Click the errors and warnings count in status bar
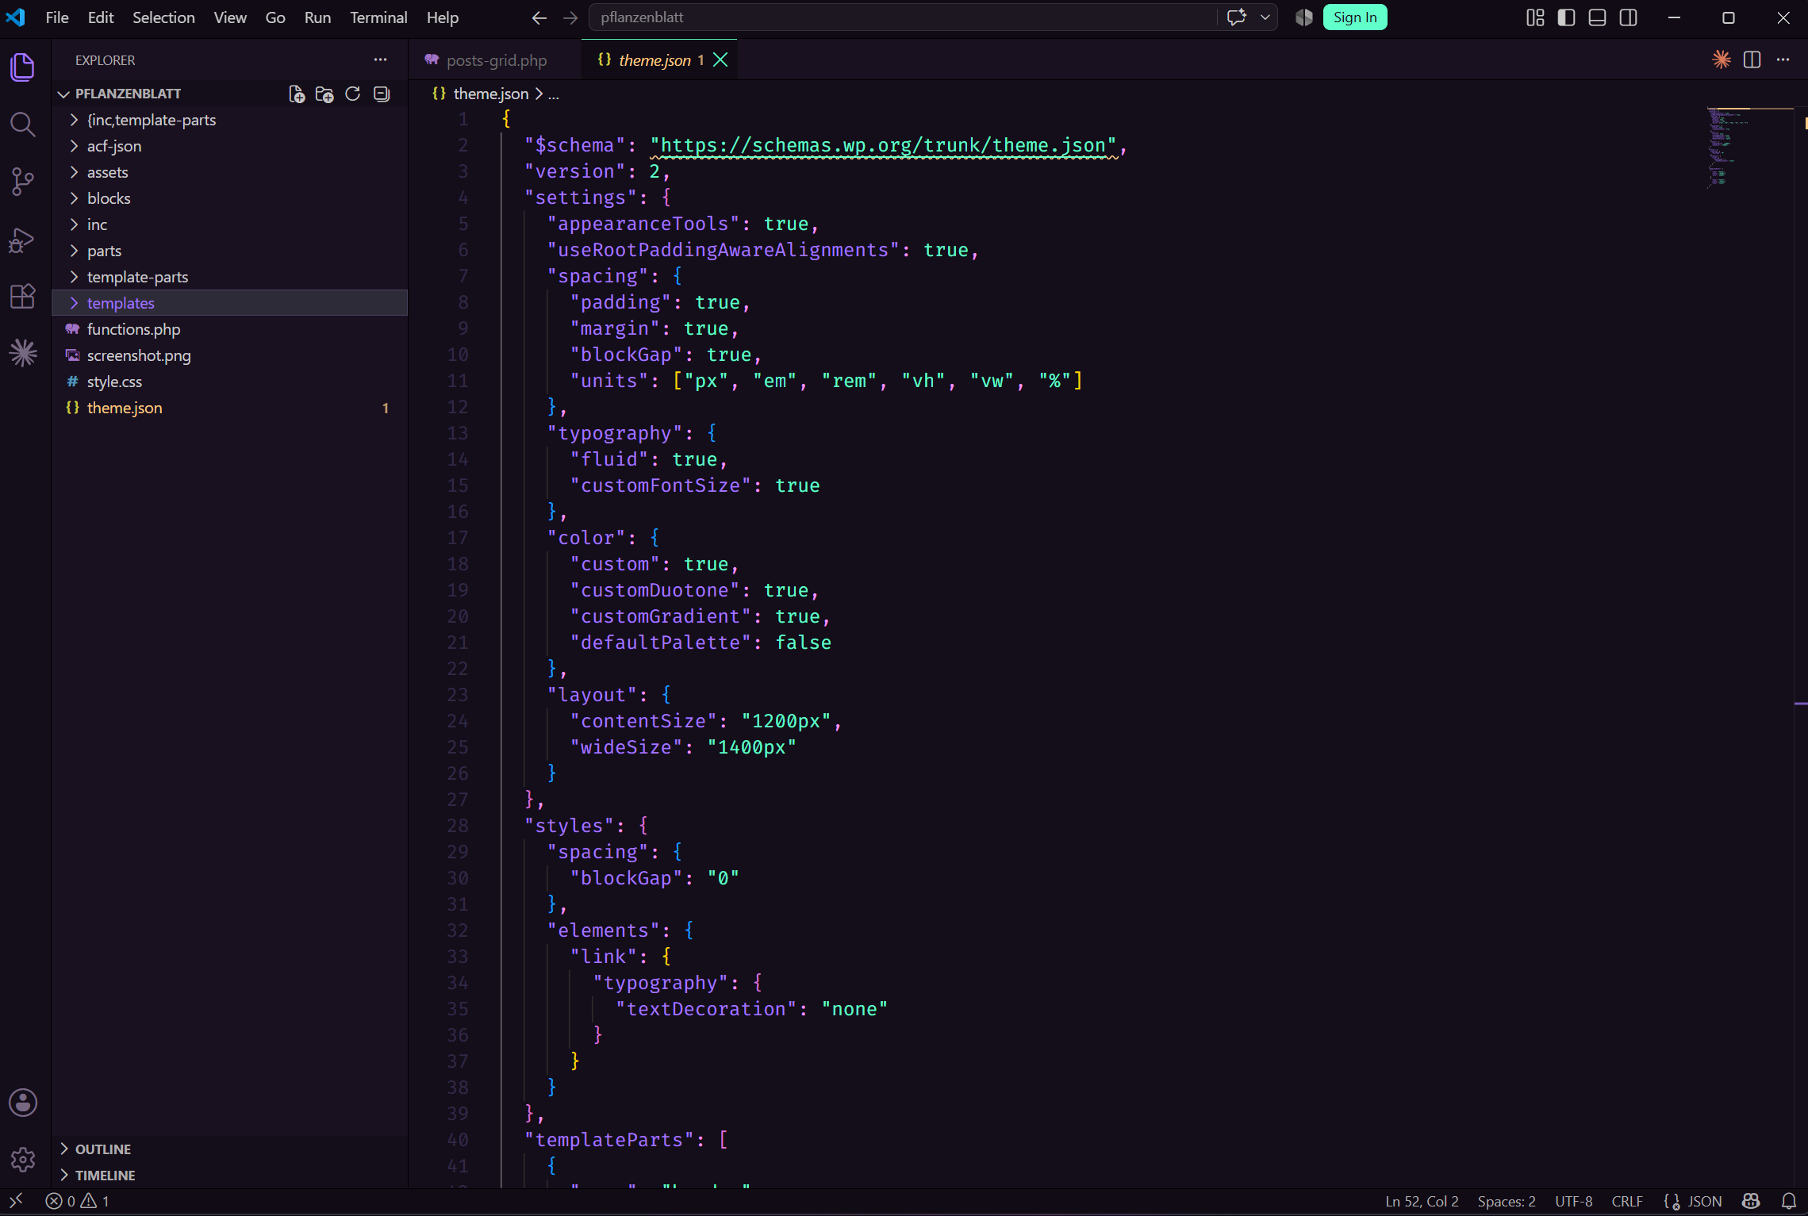This screenshot has height=1216, width=1808. pos(78,1201)
